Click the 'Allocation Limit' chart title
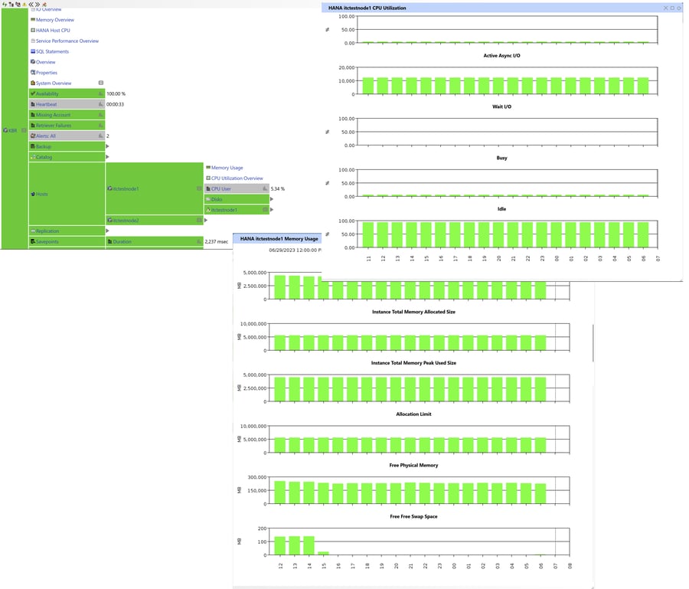 413,414
